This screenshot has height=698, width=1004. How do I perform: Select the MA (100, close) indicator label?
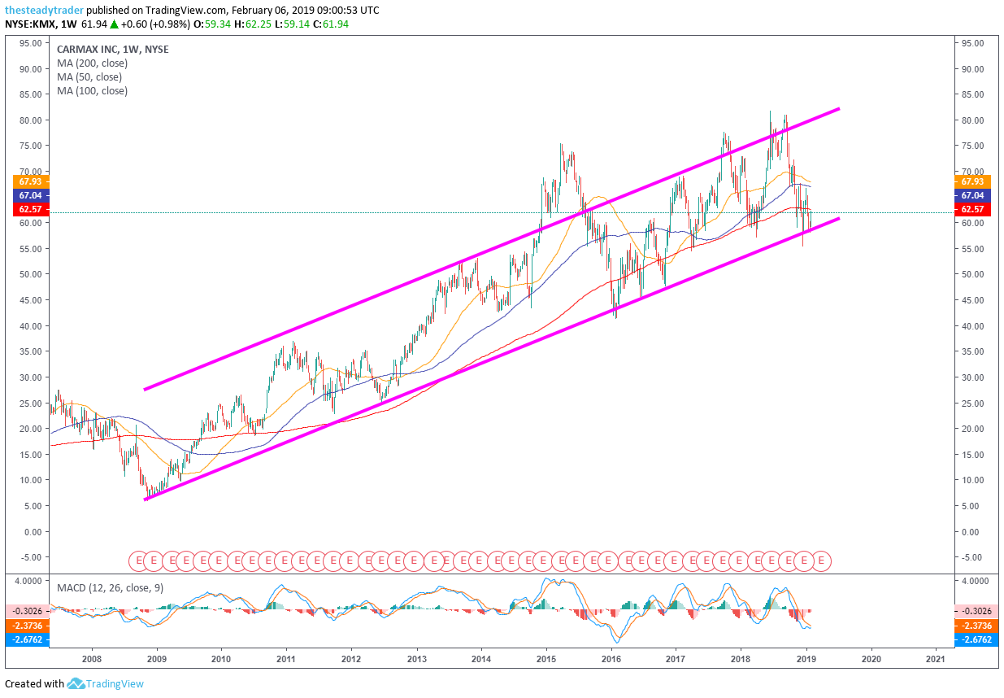click(92, 90)
